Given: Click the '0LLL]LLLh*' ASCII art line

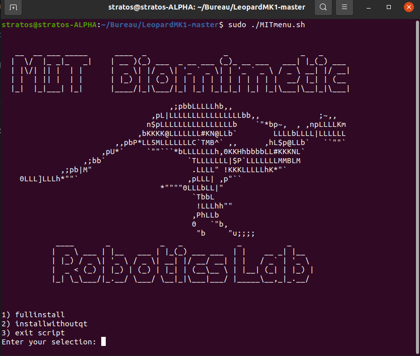Looking at the screenshot, I should tap(49, 179).
